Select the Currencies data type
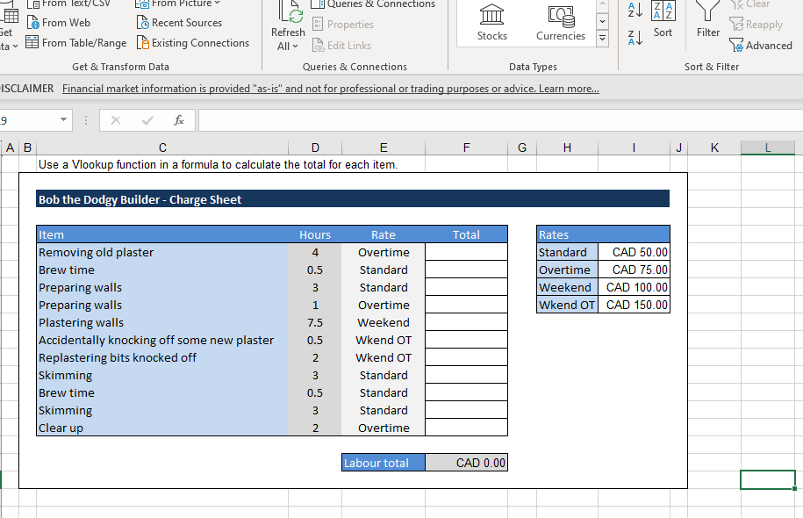 tap(560, 23)
